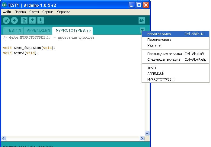Pick MYPROTOTYPES.h in the tab list menu
Screen dimensions: 211x147
(x=175, y=79)
